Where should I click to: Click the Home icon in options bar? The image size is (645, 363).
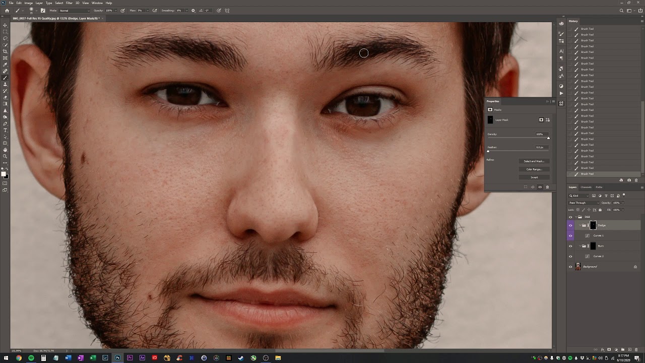pyautogui.click(x=7, y=11)
